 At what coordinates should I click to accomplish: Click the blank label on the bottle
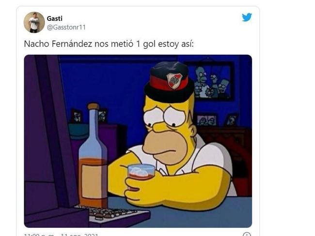93,181
